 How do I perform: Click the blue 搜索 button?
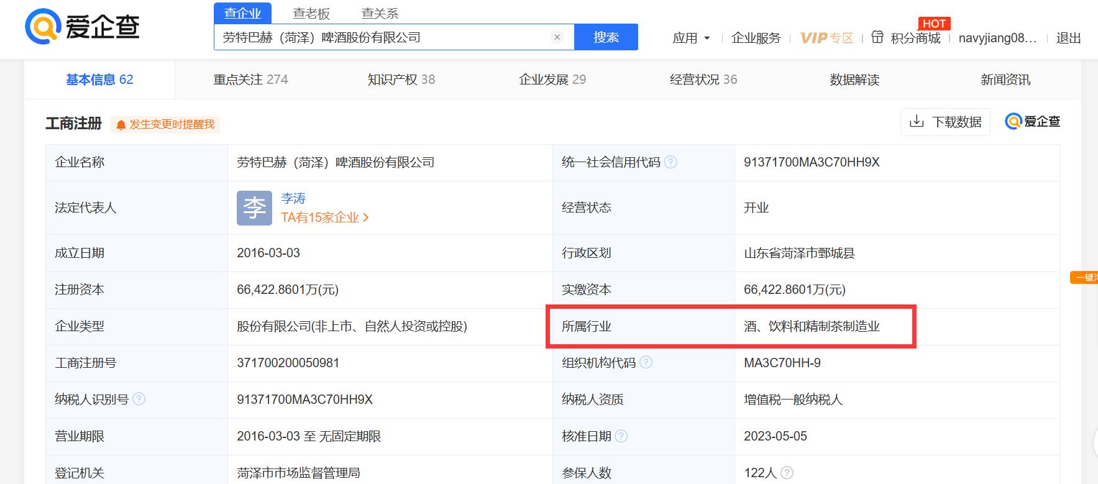tap(606, 37)
